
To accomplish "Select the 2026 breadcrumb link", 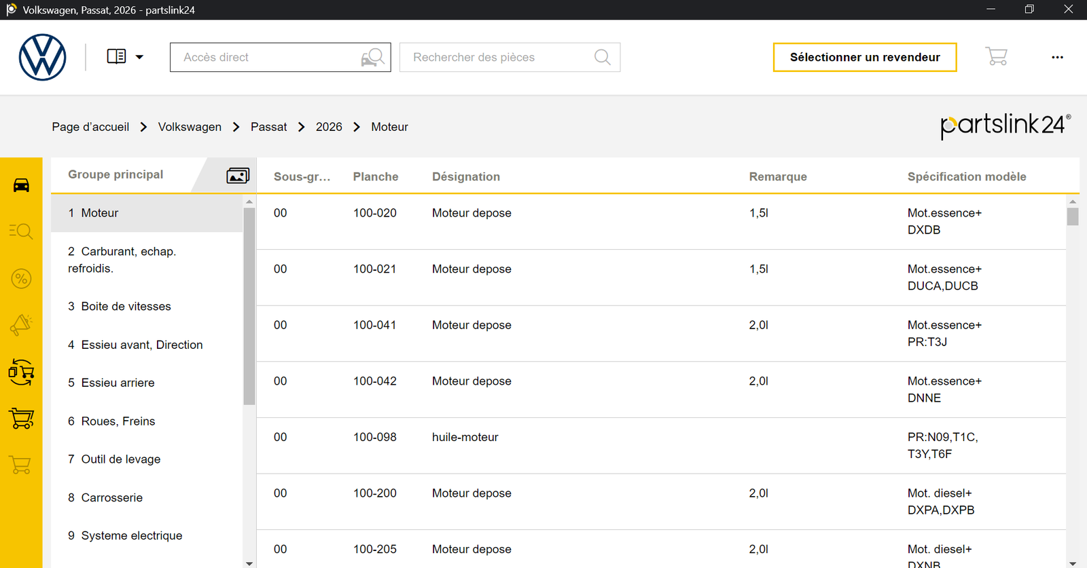I will (329, 127).
